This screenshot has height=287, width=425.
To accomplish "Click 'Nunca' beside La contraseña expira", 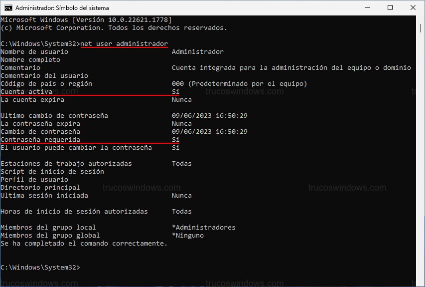I will pyautogui.click(x=181, y=124).
